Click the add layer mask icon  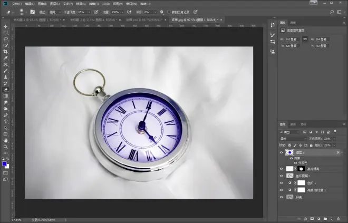pos(312,219)
